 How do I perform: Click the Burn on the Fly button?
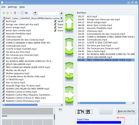click(126, 111)
